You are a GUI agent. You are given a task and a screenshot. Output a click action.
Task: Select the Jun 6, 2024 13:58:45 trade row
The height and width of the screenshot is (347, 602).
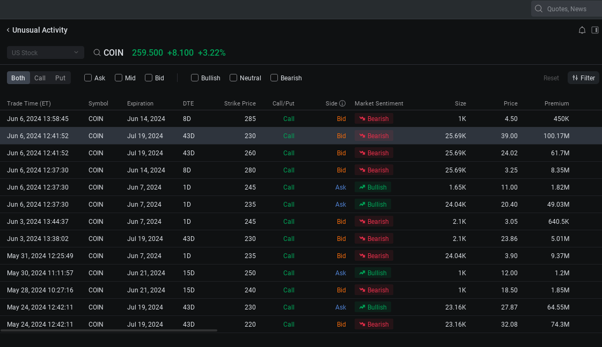pos(301,119)
